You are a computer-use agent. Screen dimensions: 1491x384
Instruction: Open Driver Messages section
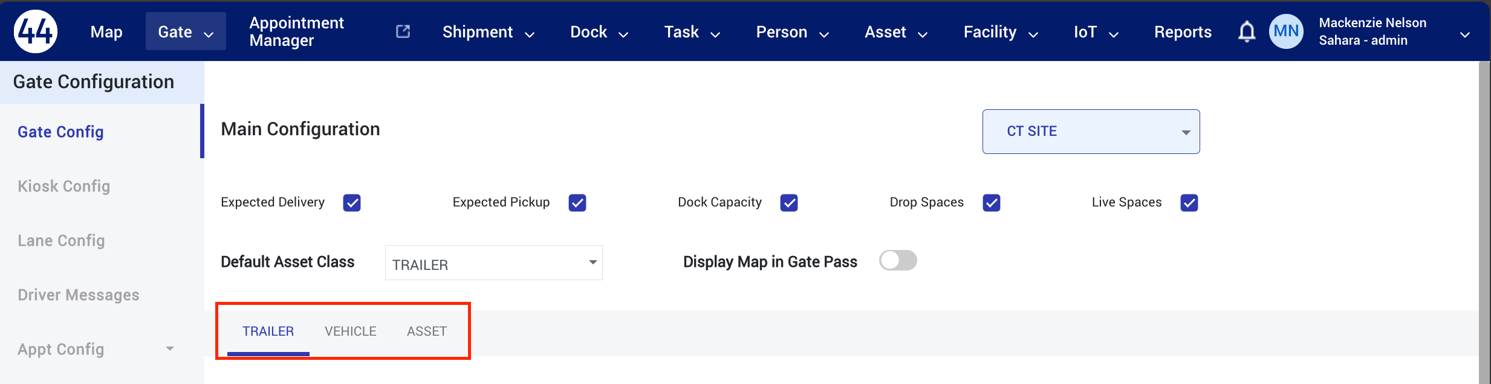click(x=78, y=295)
